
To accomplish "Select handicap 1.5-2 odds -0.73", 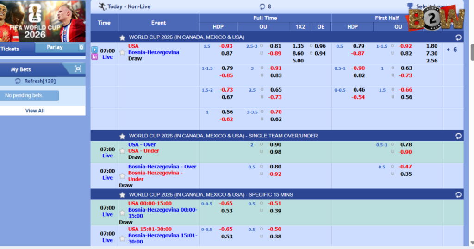I will 226,90.
